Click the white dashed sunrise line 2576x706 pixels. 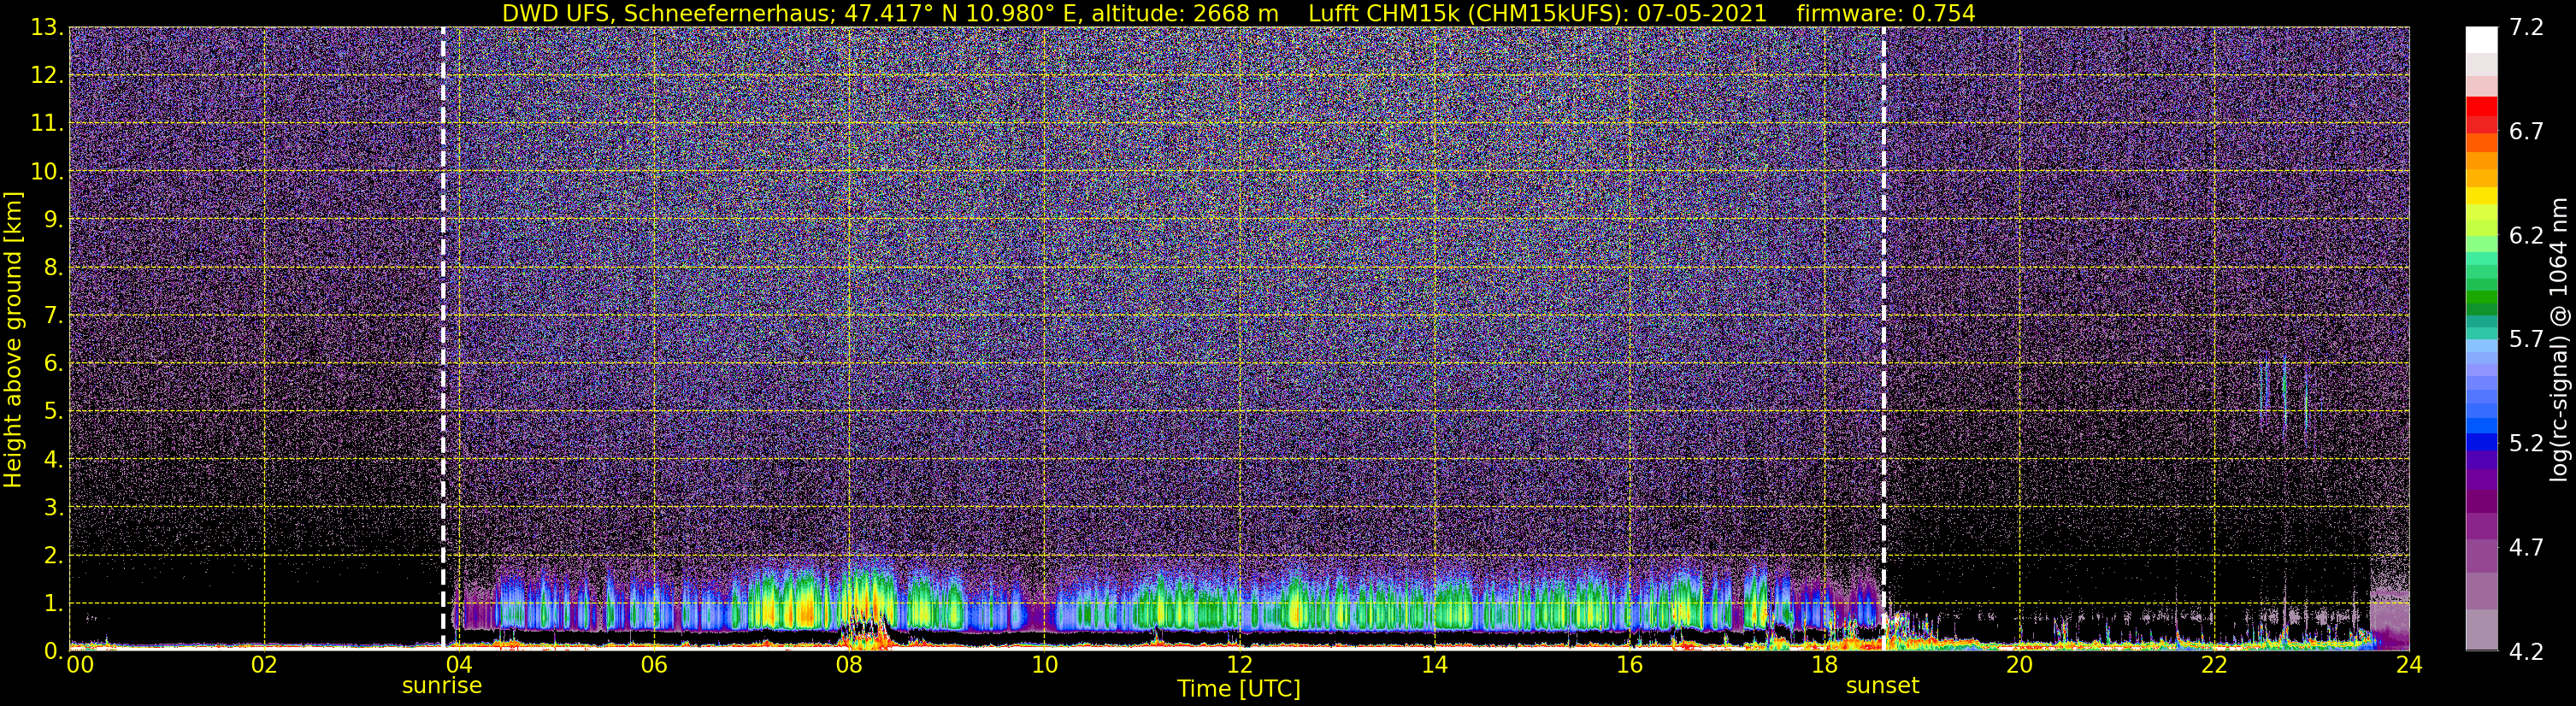point(443,338)
